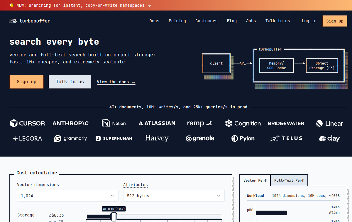Click the Harvey logo
This screenshot has height=222, width=352.
click(157, 138)
